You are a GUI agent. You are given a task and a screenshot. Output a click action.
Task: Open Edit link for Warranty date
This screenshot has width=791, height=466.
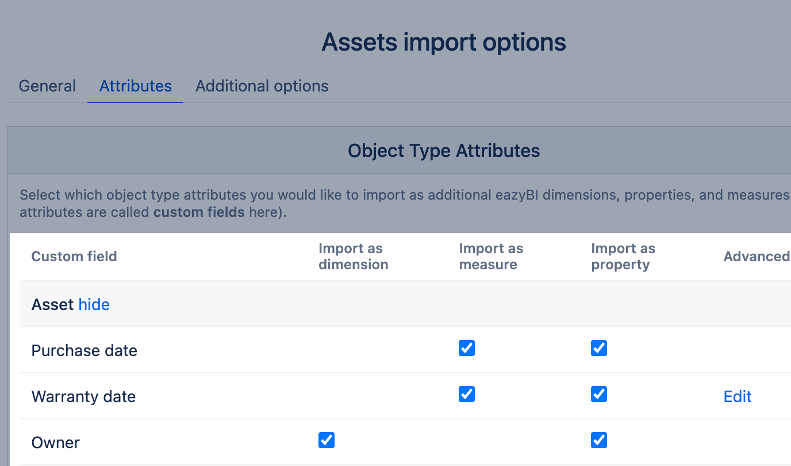pyautogui.click(x=738, y=396)
